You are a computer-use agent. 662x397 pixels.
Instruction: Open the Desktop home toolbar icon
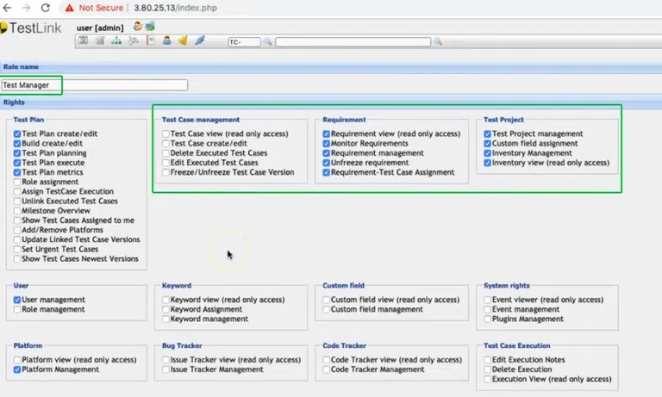pyautogui.click(x=83, y=40)
